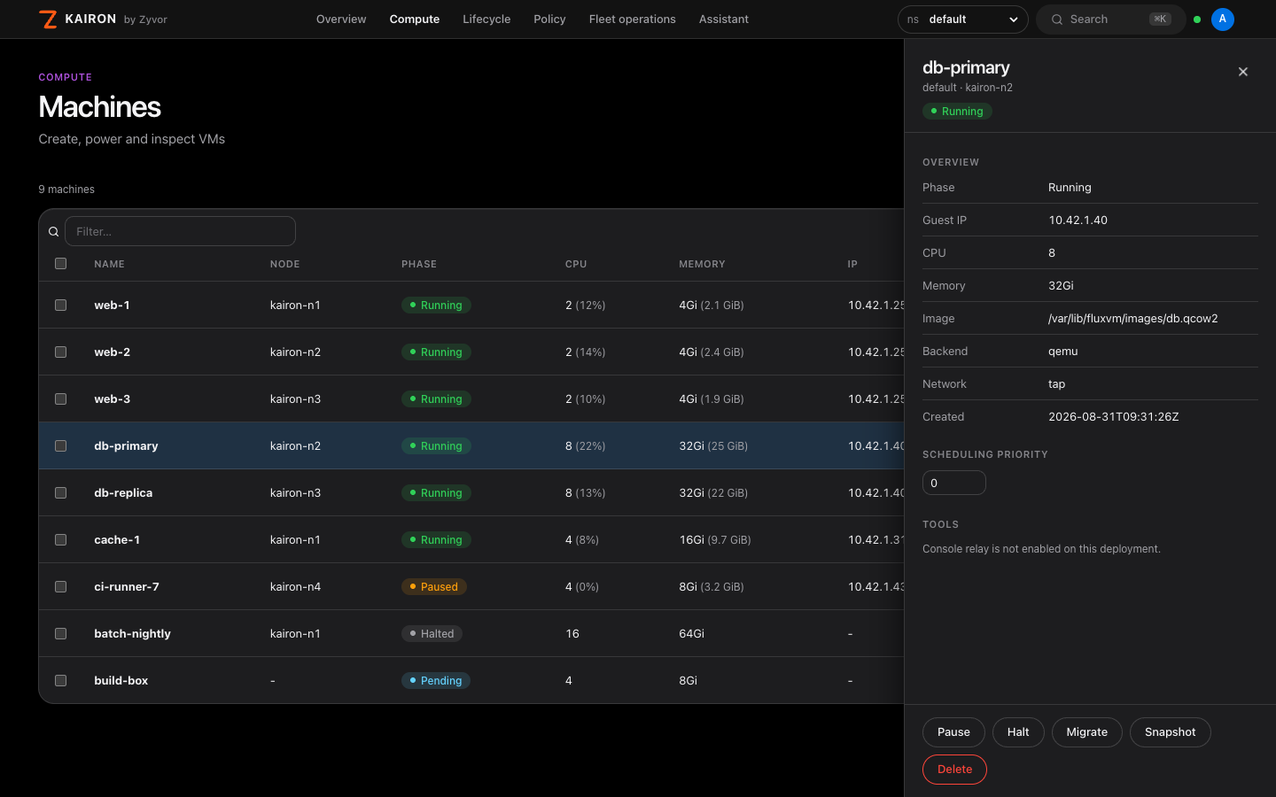Select the Compute tab
Screen dimensions: 1276x797
[x=415, y=19]
